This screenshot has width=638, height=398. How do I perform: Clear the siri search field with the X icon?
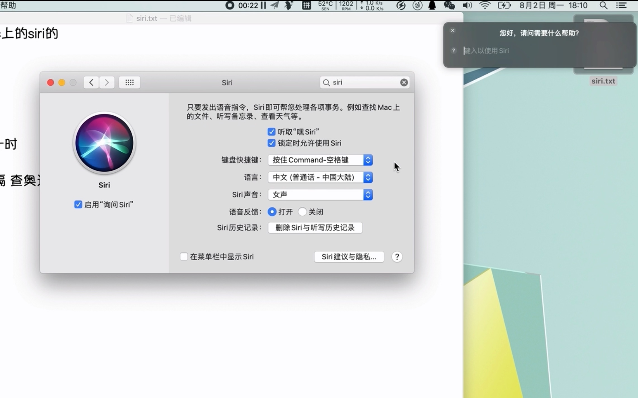click(x=404, y=83)
